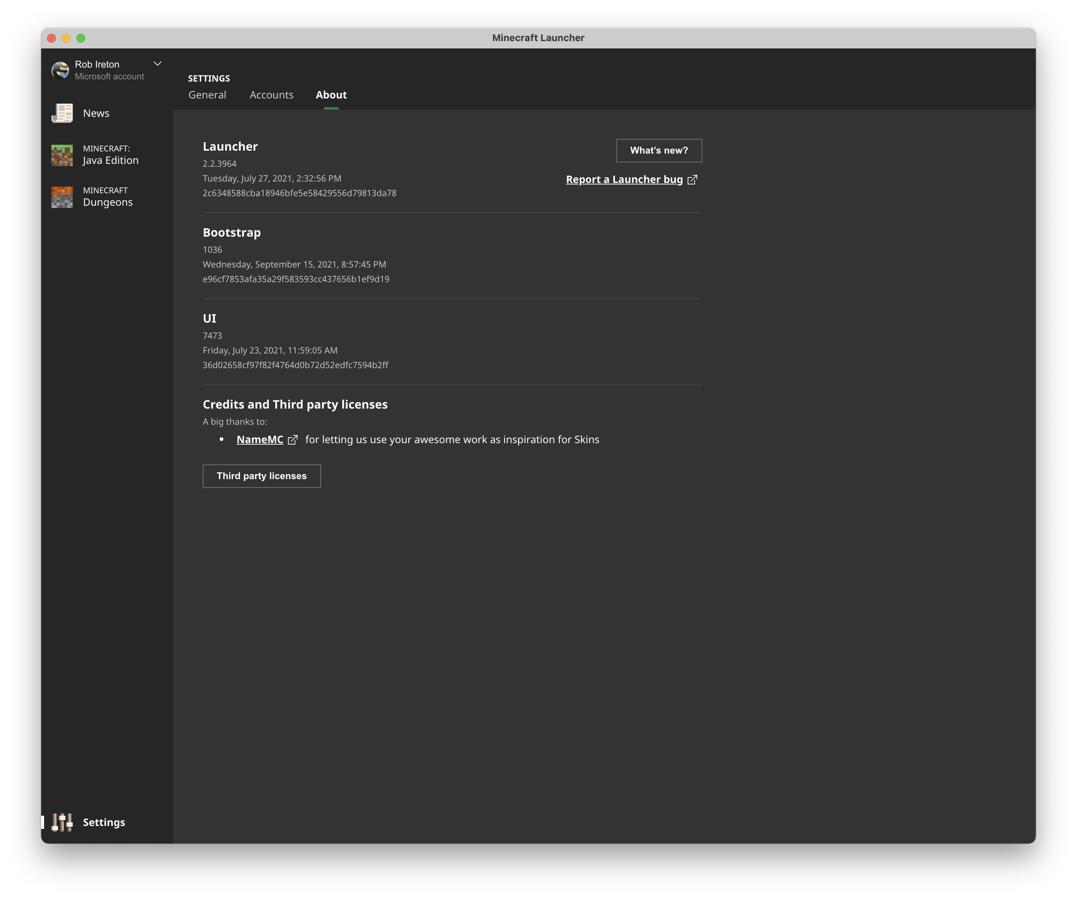This screenshot has width=1077, height=898.
Task: Click the News newspaper icon
Action: point(62,114)
